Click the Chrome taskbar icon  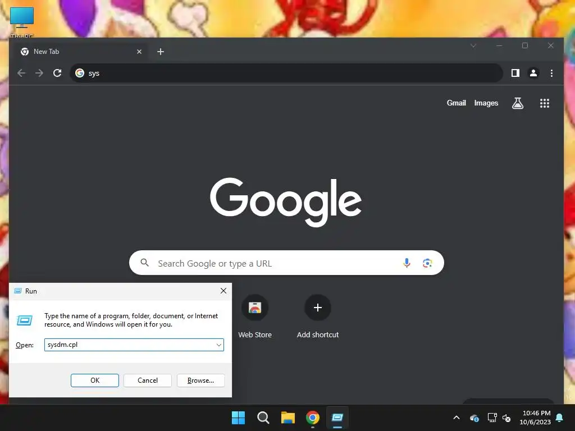[x=312, y=418]
